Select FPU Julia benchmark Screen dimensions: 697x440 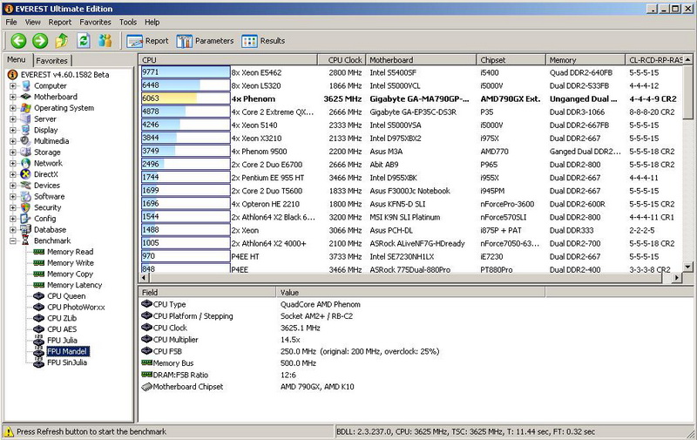[x=62, y=341]
